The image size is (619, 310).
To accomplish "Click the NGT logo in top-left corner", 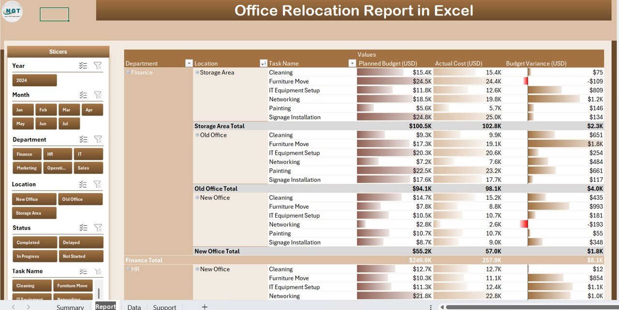I will pyautogui.click(x=12, y=11).
